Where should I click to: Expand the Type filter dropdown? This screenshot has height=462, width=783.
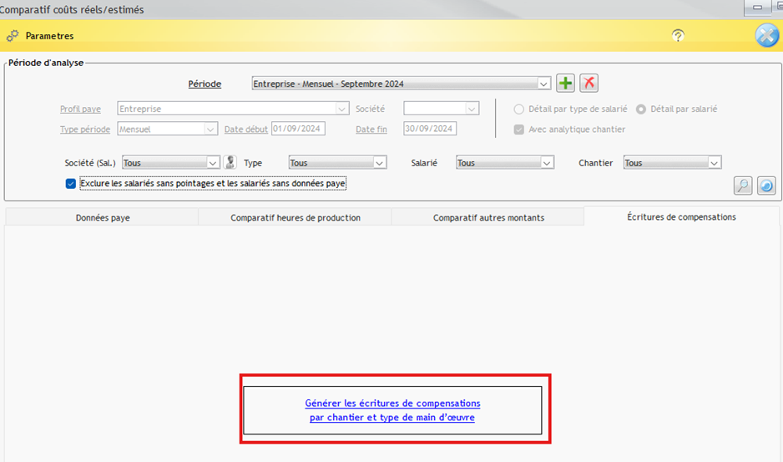(x=380, y=163)
